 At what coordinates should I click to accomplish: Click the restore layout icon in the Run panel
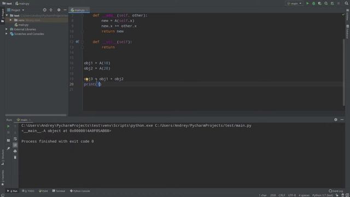tap(8, 141)
